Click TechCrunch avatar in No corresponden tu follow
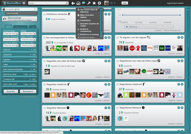 pyautogui.click(x=59, y=48)
